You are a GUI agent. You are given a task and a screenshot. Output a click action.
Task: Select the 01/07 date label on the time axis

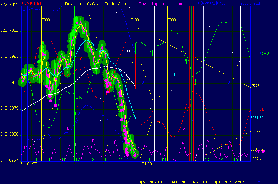[32, 164]
